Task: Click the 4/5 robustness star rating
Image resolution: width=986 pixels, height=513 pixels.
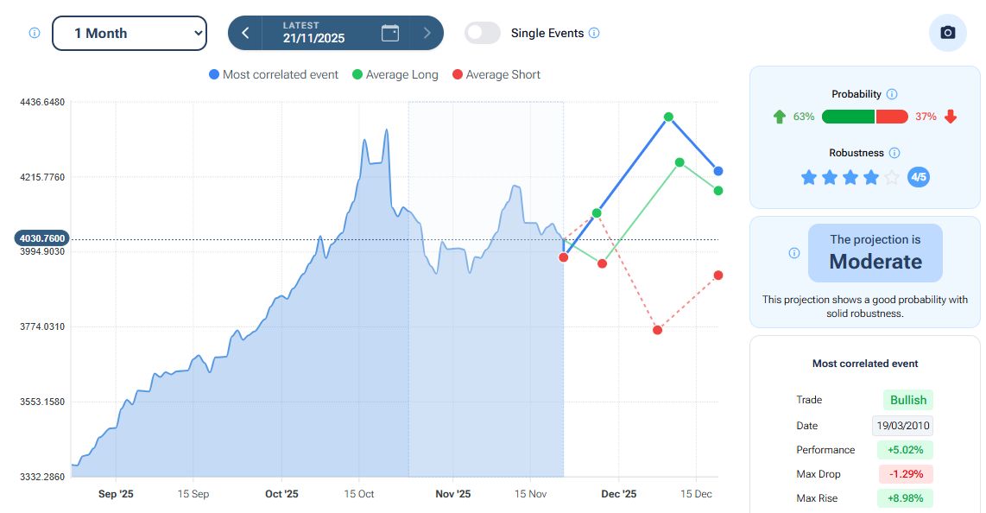Action: [864, 178]
